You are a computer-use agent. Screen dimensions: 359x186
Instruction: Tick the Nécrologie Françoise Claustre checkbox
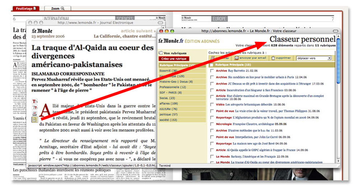212,124
